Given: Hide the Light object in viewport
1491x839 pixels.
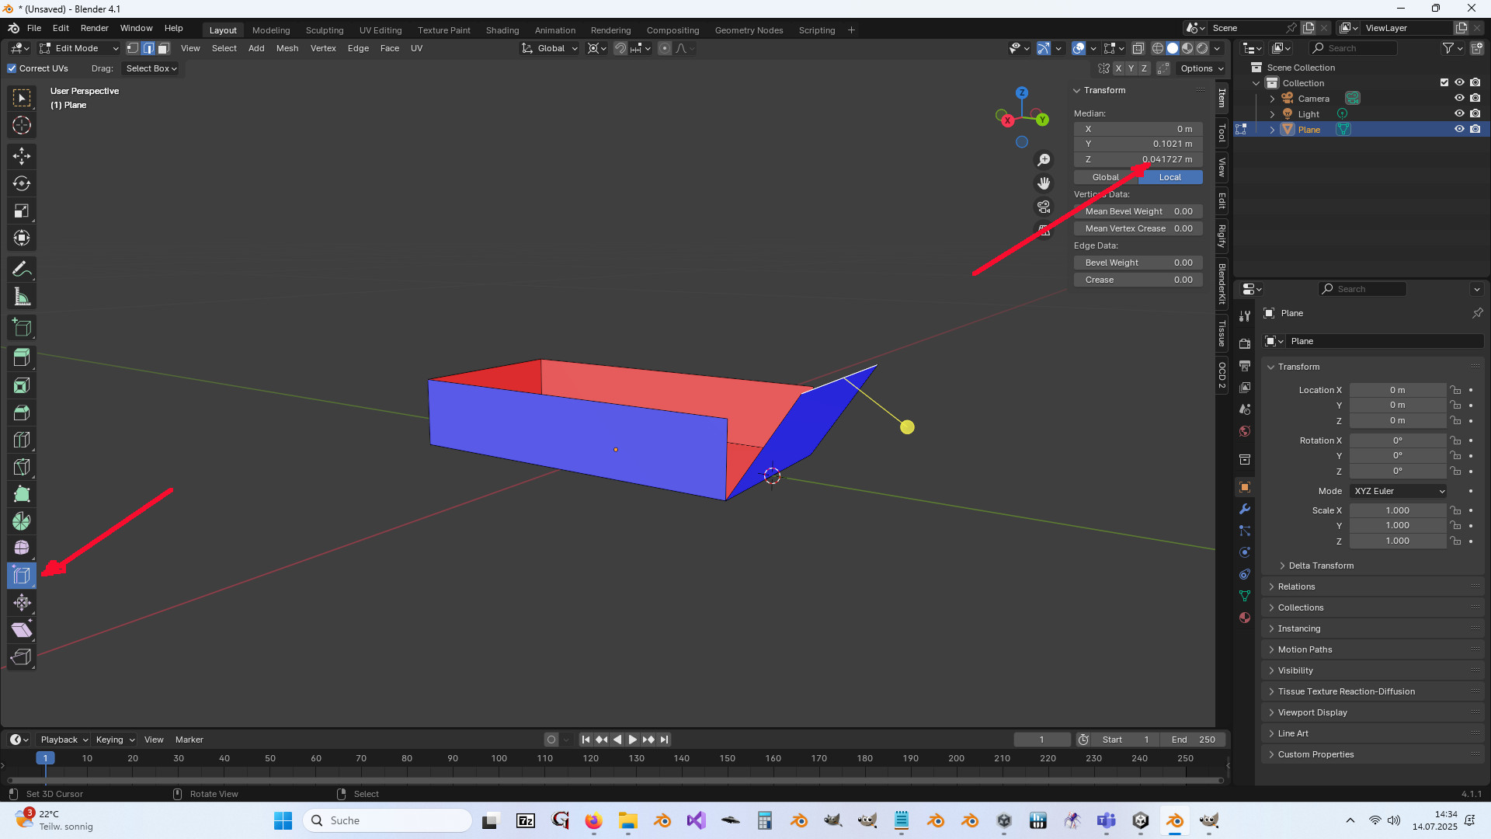Looking at the screenshot, I should (1459, 113).
